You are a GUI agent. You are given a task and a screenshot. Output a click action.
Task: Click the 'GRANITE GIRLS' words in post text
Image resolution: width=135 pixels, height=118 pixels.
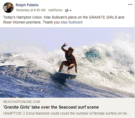click(x=103, y=17)
